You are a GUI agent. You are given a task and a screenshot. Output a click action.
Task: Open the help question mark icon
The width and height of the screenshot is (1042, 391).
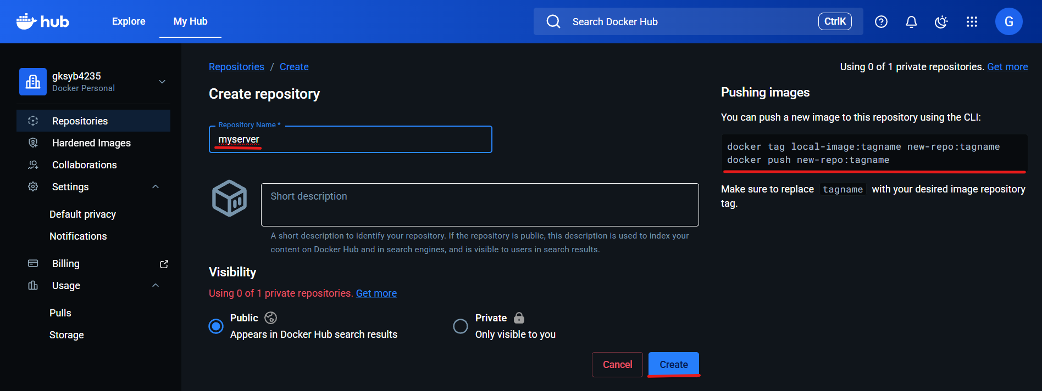(881, 21)
